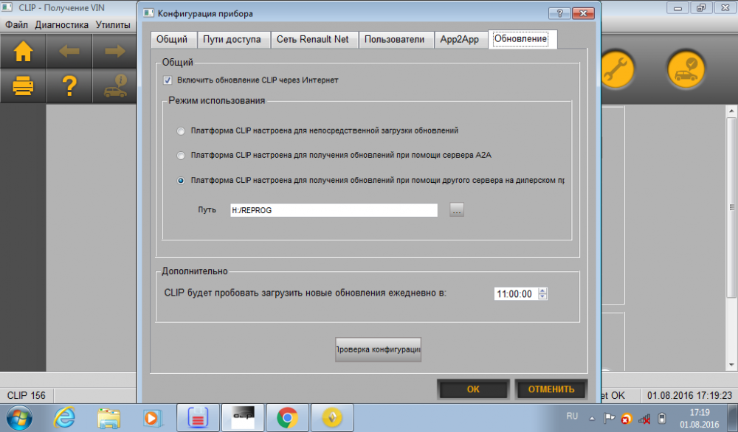Select the yellow car check icon
Image resolution: width=738 pixels, height=432 pixels.
click(x=686, y=69)
